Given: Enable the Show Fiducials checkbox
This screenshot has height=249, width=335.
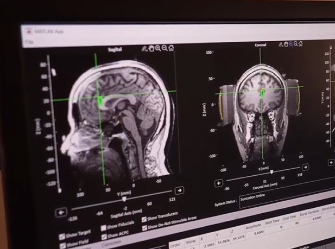Looking at the screenshot, I should click(x=103, y=228).
